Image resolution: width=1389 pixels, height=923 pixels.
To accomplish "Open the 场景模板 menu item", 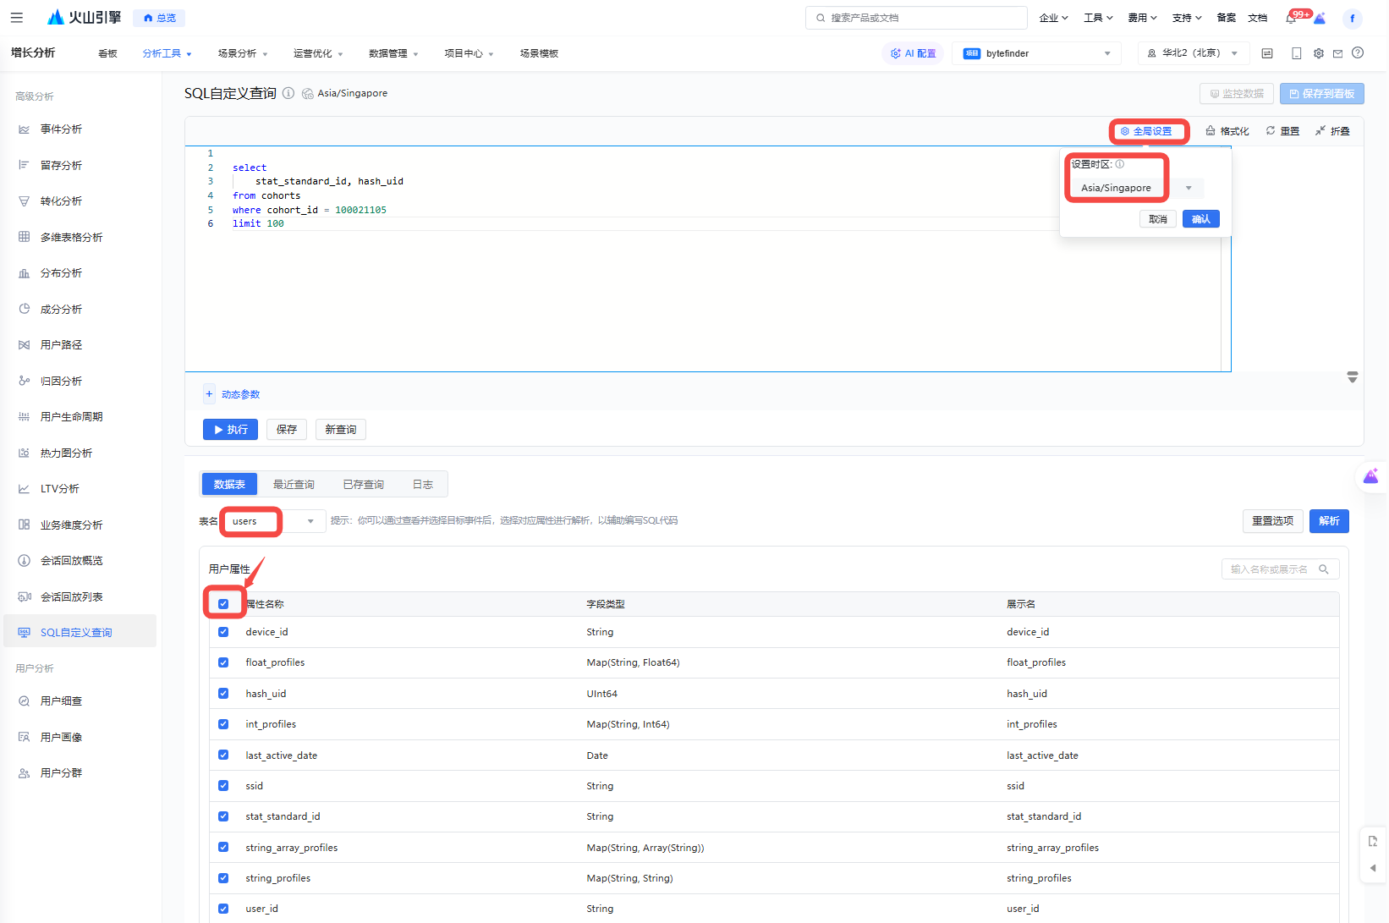I will pos(539,53).
